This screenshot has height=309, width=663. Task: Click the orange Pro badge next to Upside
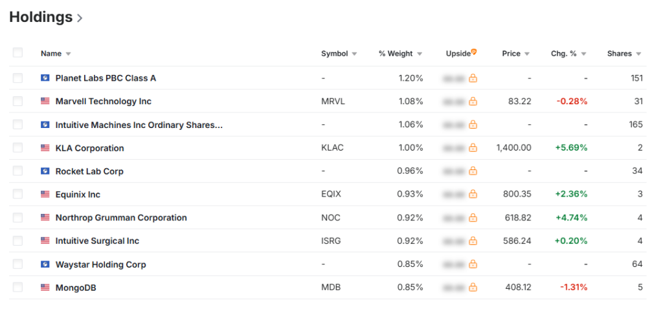[474, 52]
